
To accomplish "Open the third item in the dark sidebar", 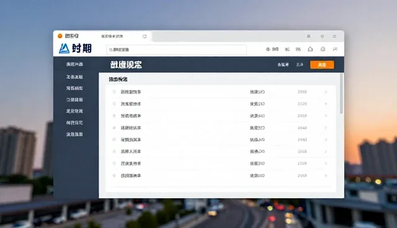I will (x=74, y=88).
